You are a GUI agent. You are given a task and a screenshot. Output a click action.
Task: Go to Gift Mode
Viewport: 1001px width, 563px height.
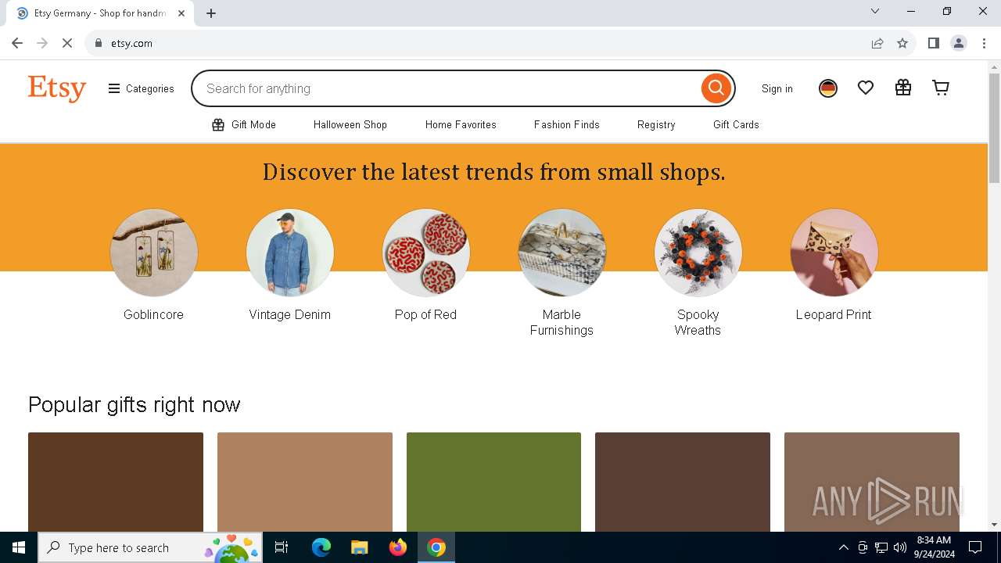244,124
